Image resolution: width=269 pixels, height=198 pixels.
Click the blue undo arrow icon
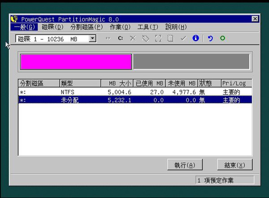click(x=210, y=38)
